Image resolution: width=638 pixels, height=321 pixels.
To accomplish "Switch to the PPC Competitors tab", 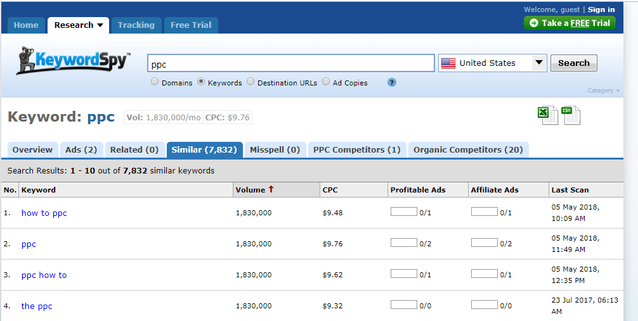I will click(356, 150).
